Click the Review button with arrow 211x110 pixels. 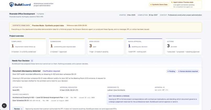pyautogui.click(x=18, y=109)
